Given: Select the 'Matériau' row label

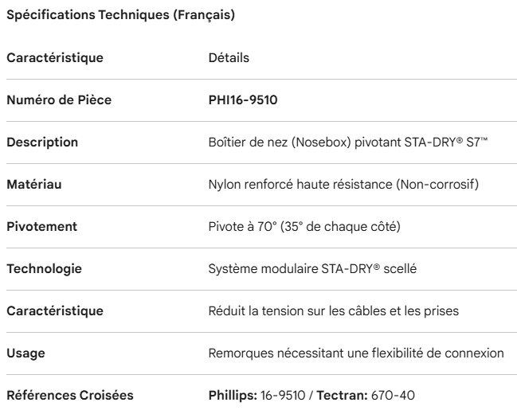Looking at the screenshot, I should 34,185.
